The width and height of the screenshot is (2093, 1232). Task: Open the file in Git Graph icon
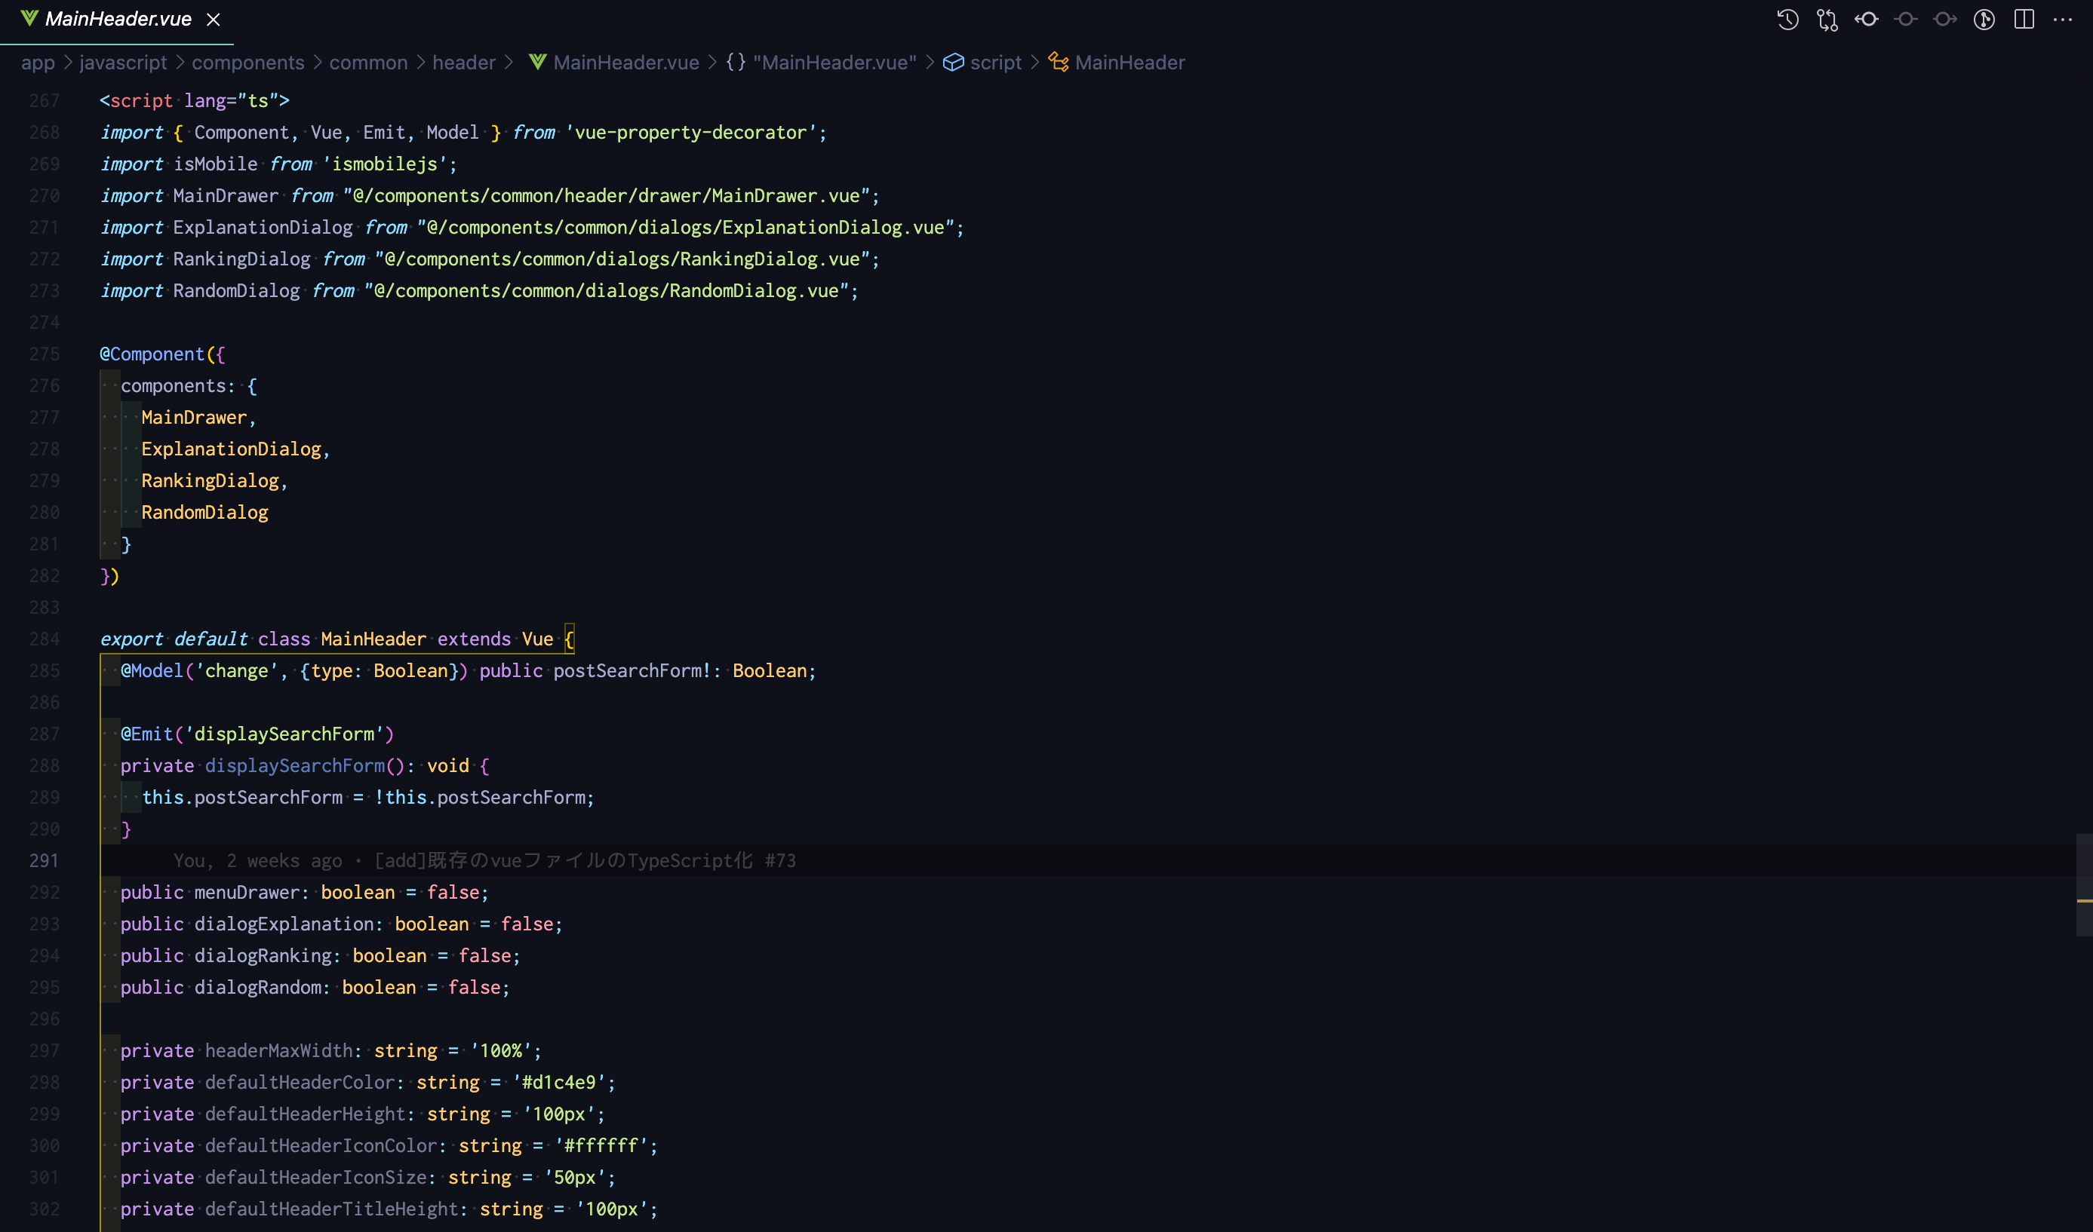1985,19
